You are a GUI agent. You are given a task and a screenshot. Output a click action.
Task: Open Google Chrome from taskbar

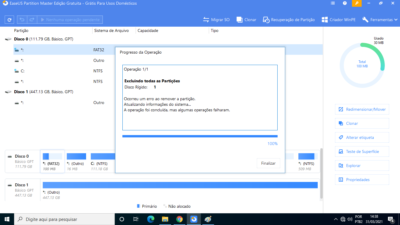pos(179,219)
